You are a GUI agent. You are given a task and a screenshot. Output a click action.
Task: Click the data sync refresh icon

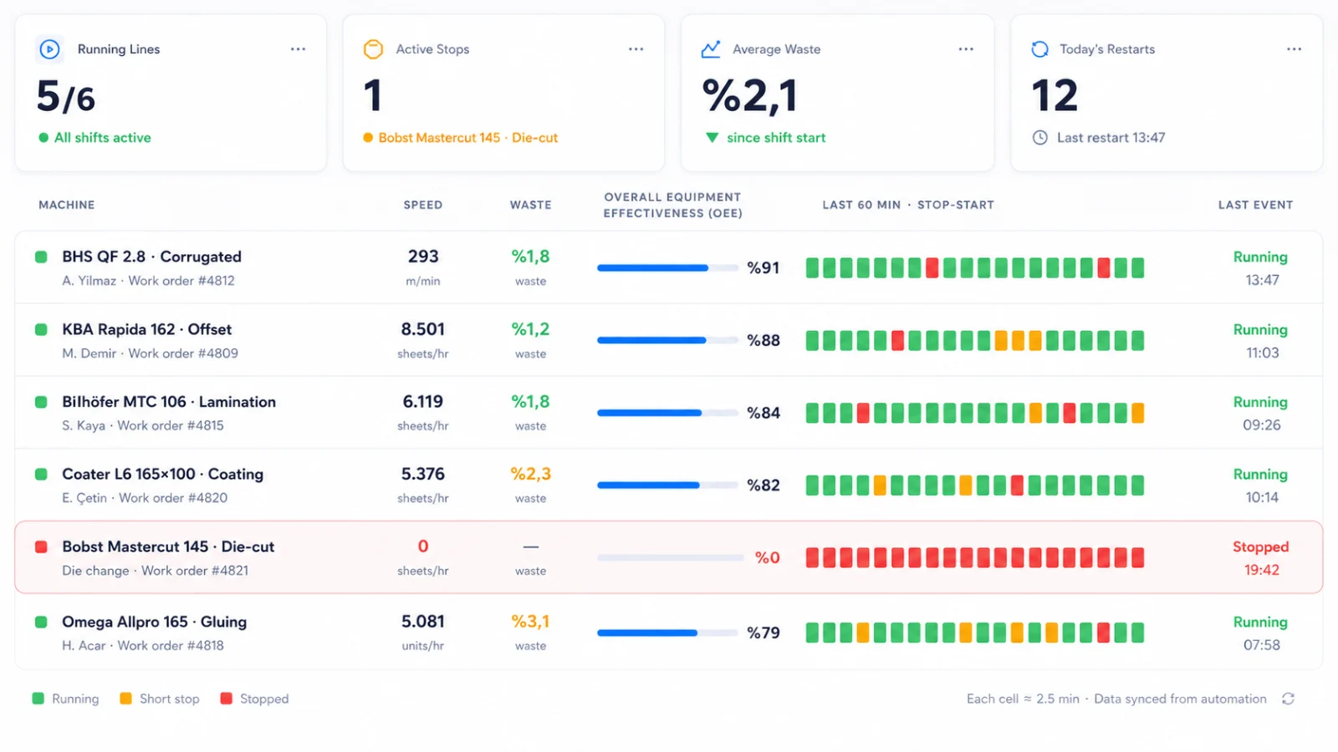[x=1288, y=699]
